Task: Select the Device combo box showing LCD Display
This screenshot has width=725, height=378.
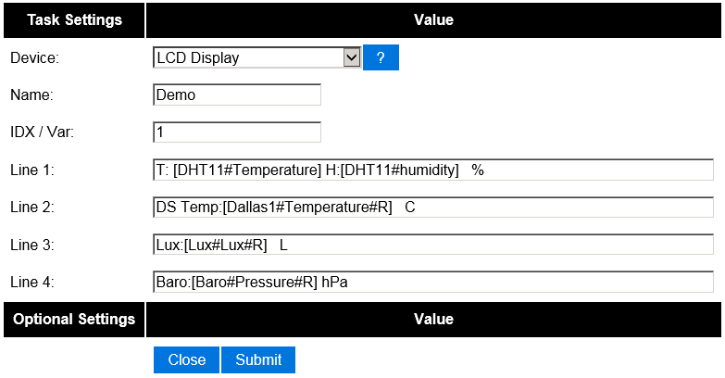Action: coord(256,57)
